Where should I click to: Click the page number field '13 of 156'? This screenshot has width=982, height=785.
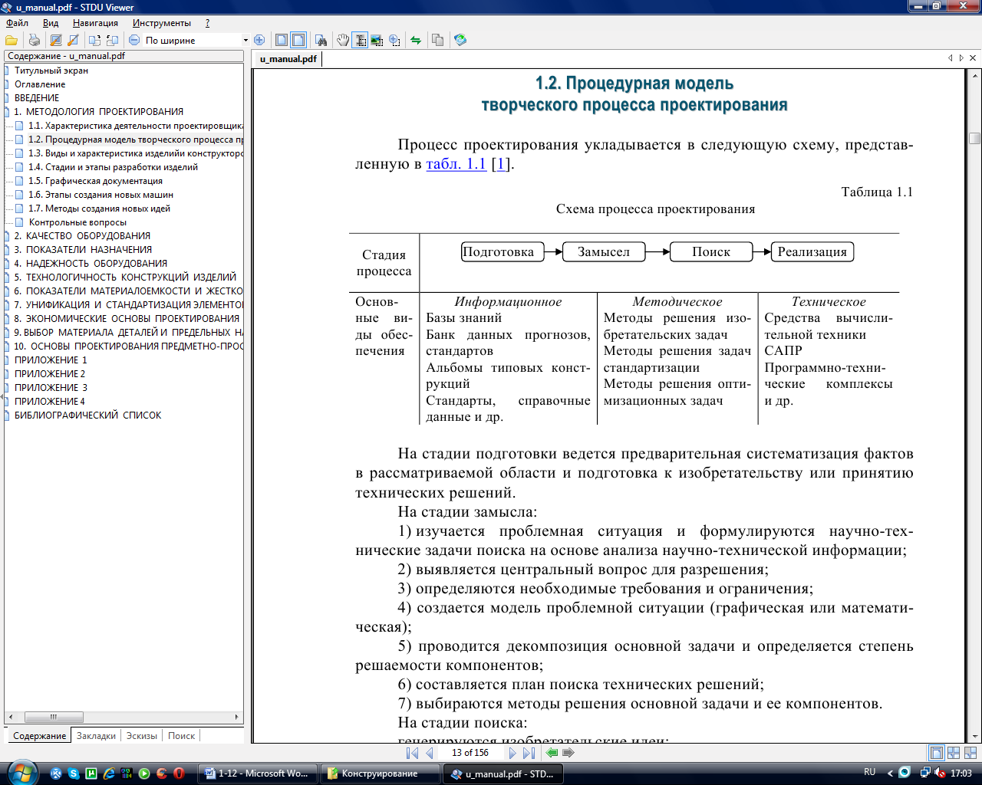pos(470,753)
